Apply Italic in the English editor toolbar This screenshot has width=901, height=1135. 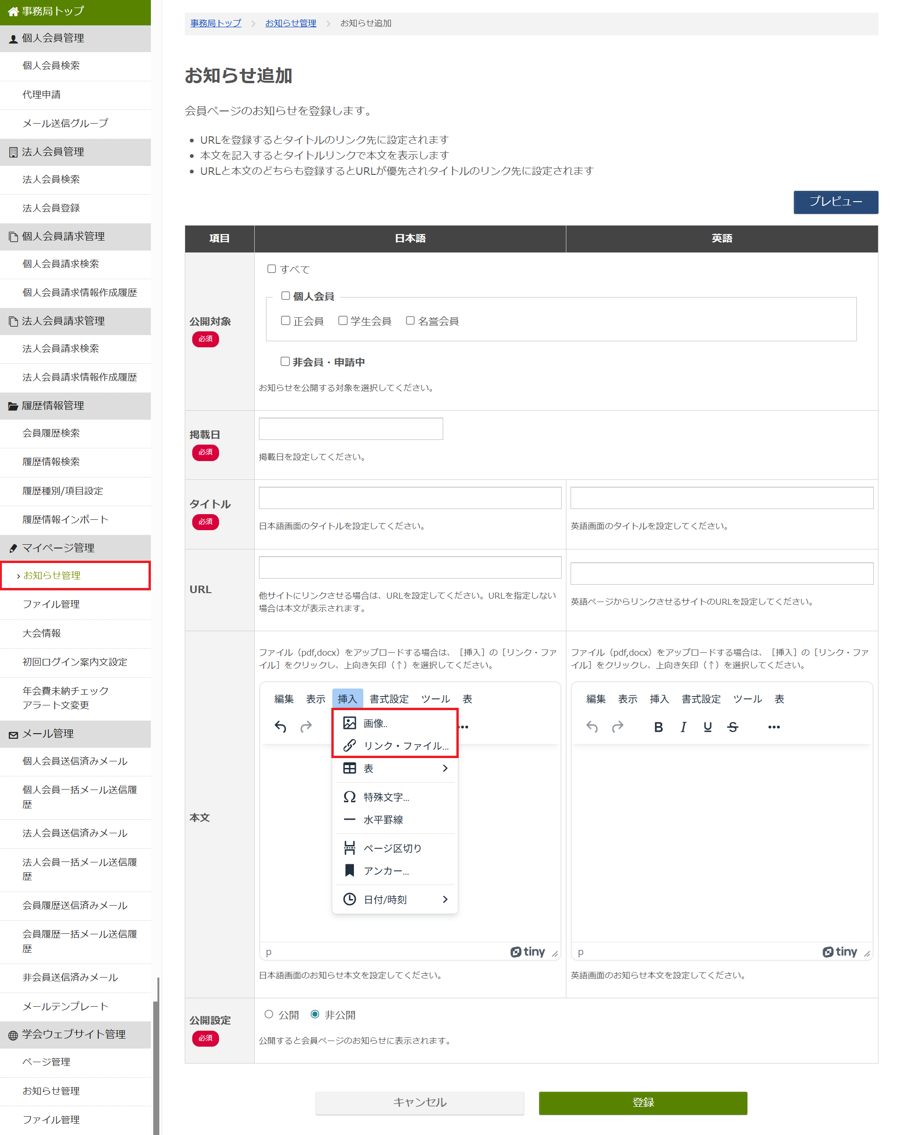[x=682, y=726]
